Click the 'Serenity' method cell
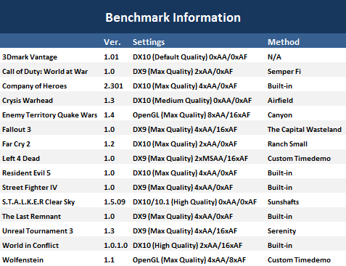 [281, 231]
